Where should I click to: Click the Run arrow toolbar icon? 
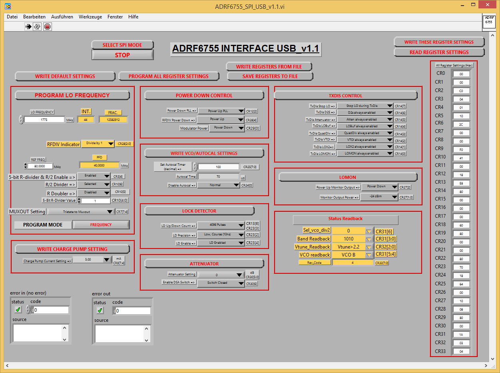(29, 27)
